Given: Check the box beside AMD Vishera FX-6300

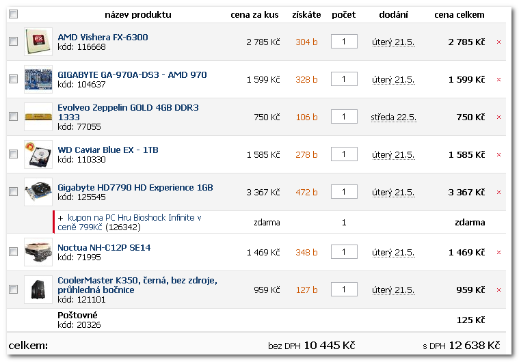Looking at the screenshot, I should (13, 42).
